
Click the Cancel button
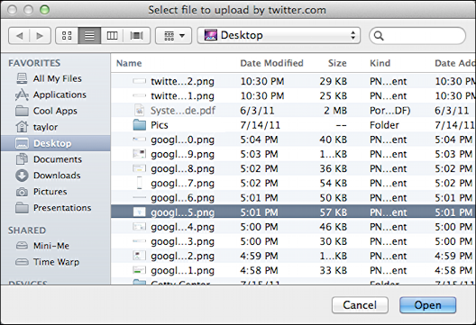[360, 305]
